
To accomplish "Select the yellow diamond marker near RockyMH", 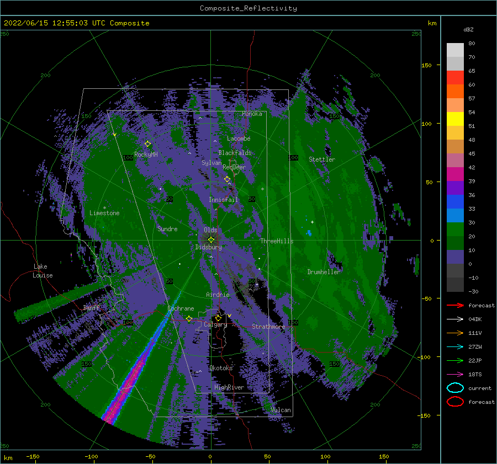I will click(x=147, y=144).
